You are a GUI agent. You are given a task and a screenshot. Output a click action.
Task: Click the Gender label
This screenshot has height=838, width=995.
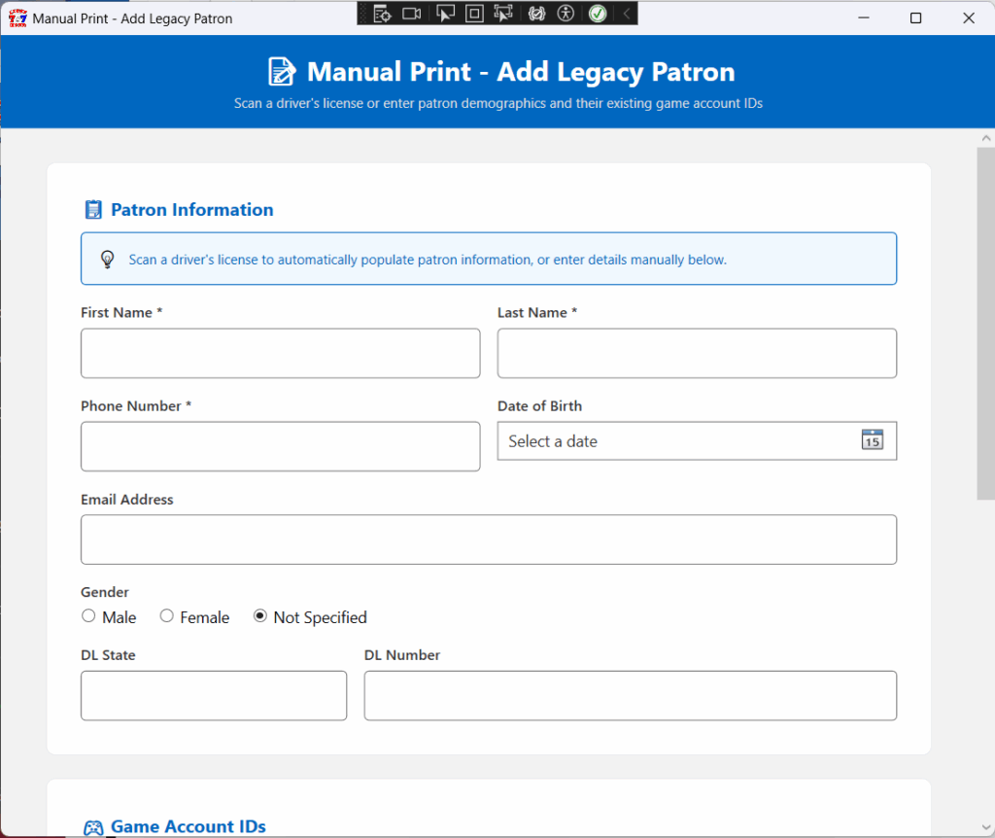pyautogui.click(x=105, y=592)
